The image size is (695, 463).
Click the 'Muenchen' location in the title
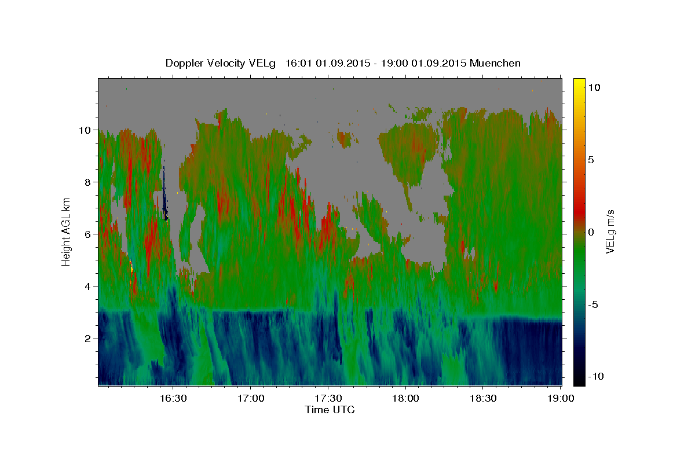pyautogui.click(x=495, y=63)
